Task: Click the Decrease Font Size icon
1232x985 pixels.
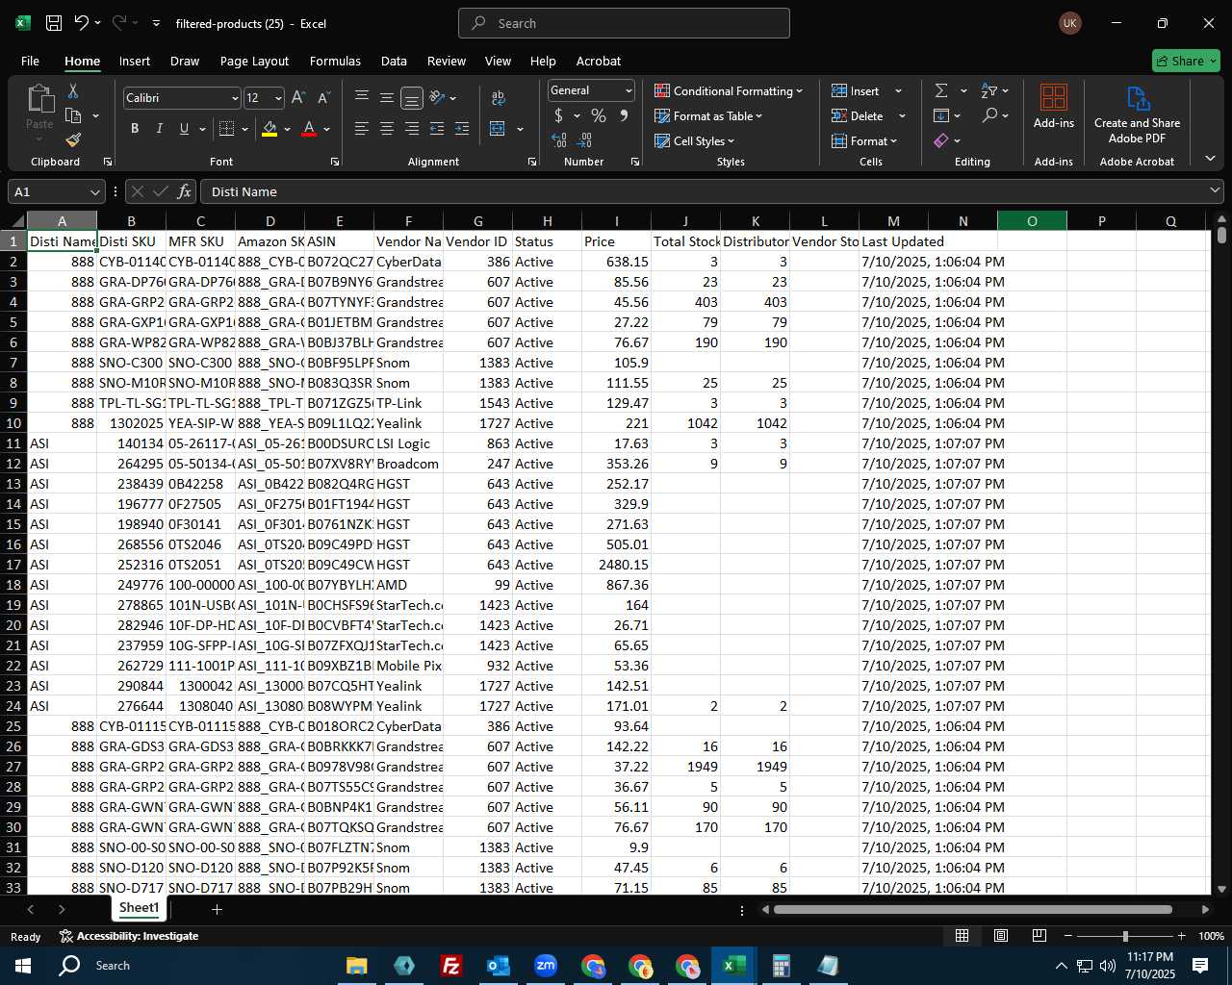Action: [x=323, y=98]
